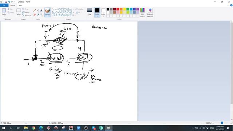233x131 pixels.
Task: Open the shape Outline dropdown
Action: (80, 9)
